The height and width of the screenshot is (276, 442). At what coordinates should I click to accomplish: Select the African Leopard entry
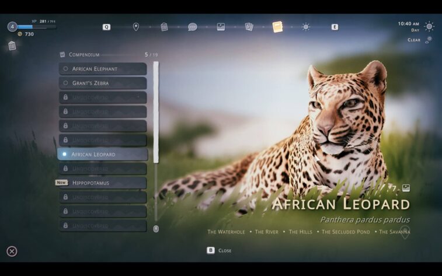pos(103,154)
